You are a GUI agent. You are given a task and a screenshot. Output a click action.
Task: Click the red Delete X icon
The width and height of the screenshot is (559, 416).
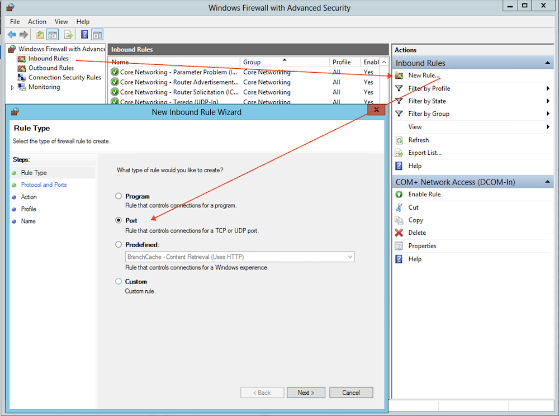[399, 233]
